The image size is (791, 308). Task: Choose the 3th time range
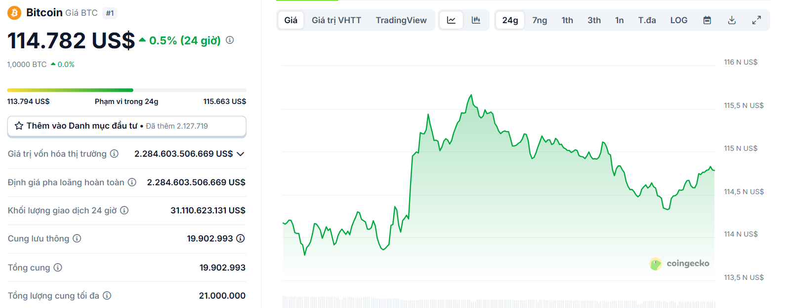pyautogui.click(x=594, y=20)
